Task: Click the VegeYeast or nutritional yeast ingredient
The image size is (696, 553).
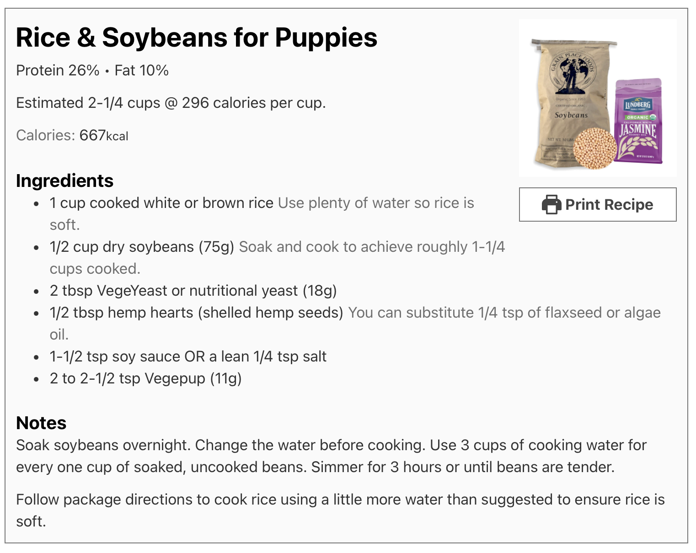Action: (x=193, y=291)
